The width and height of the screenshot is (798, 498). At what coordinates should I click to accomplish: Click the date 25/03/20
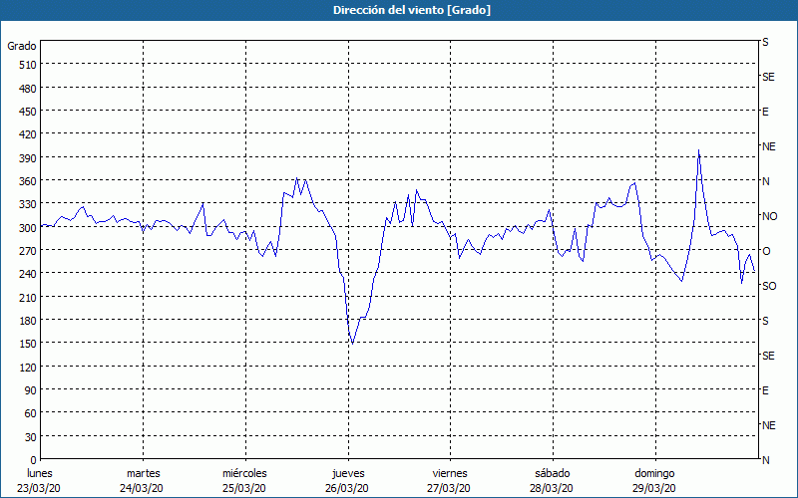(244, 488)
